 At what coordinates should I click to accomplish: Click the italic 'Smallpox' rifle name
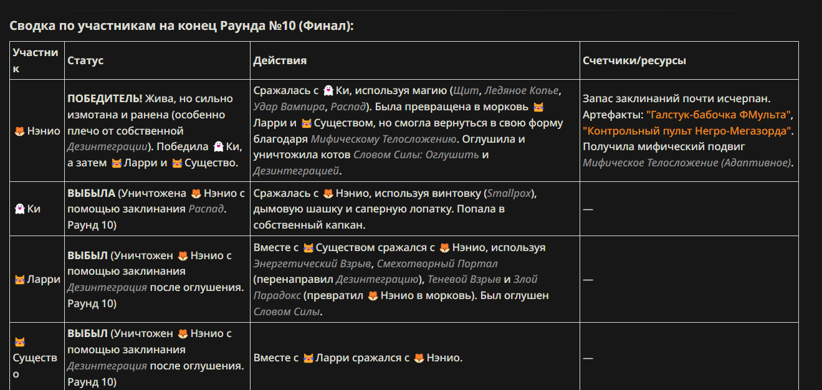[510, 194]
